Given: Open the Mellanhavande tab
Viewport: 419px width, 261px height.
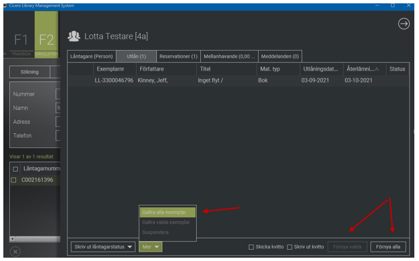Looking at the screenshot, I should [230, 56].
